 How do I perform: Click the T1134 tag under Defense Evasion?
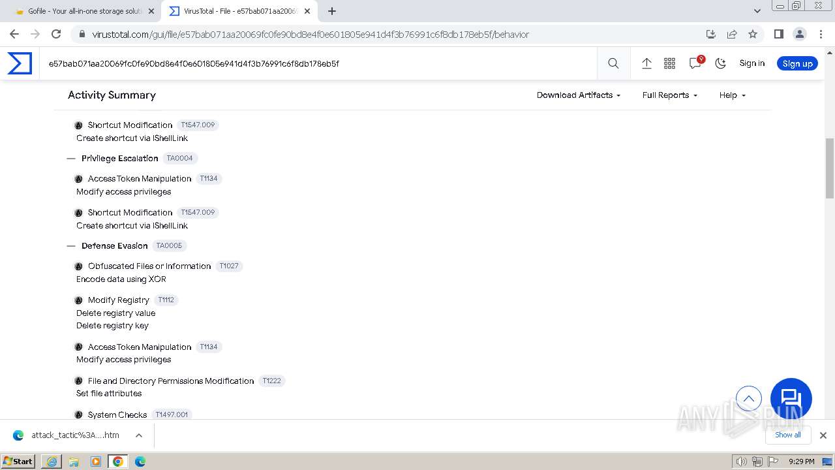point(209,347)
